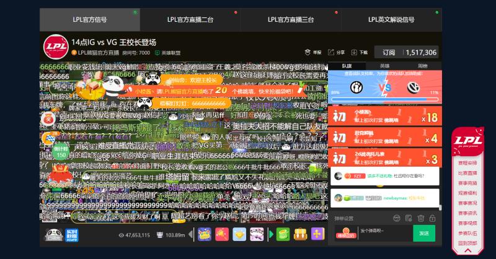The height and width of the screenshot is (259, 496).
Task: Click the purple plus recharge icon
Action: pyautogui.click(x=317, y=234)
